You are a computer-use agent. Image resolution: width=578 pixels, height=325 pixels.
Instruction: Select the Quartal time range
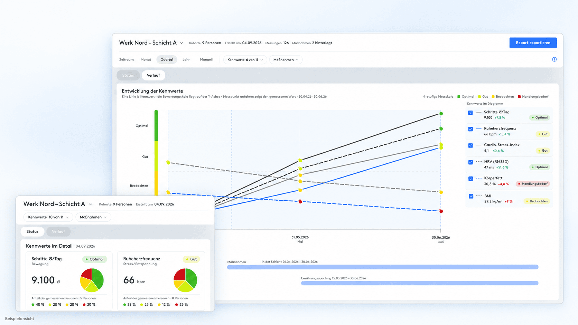click(167, 60)
